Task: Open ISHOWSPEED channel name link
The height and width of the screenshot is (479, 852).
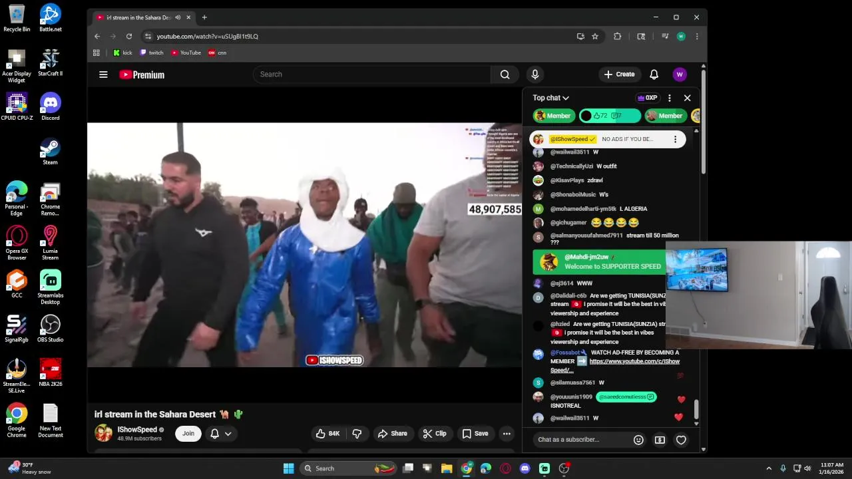Action: (137, 430)
